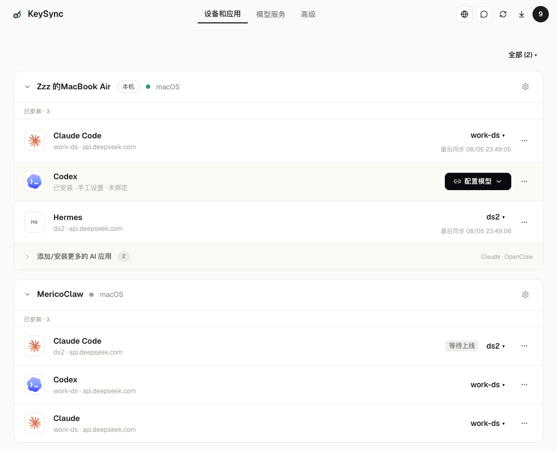Open work-ds dropdown for MacBook Air Claude Code
Viewport: 557px width, 451px height.
tap(488, 136)
